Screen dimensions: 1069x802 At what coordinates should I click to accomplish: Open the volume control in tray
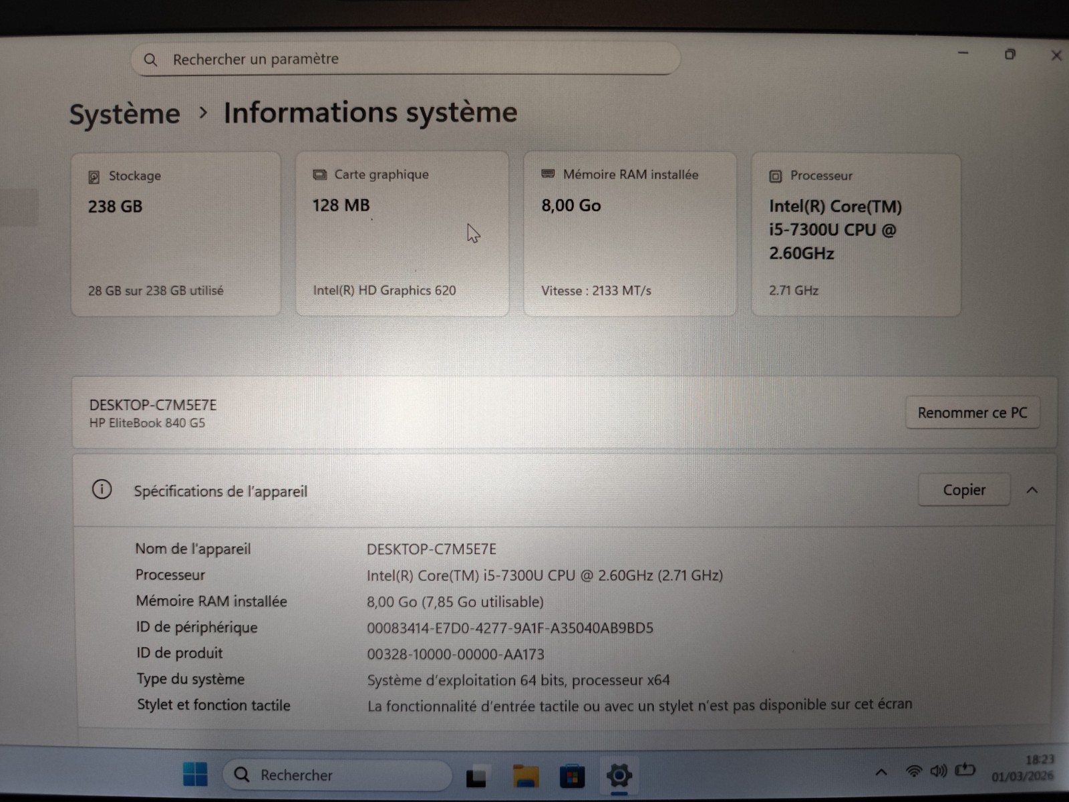[939, 771]
